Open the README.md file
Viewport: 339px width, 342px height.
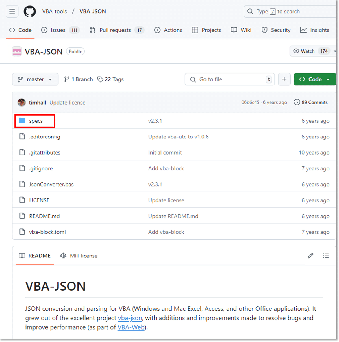44,216
